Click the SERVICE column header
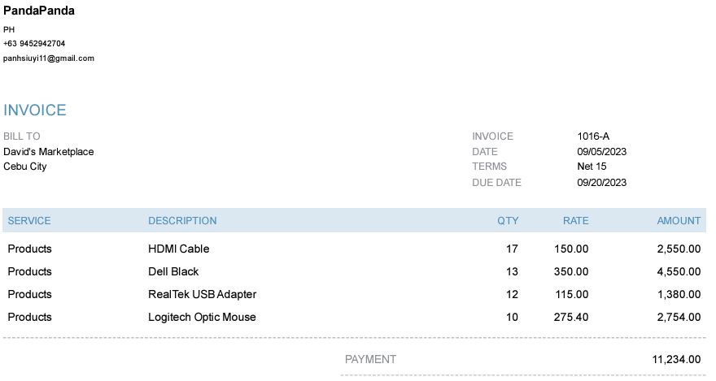 (x=29, y=221)
